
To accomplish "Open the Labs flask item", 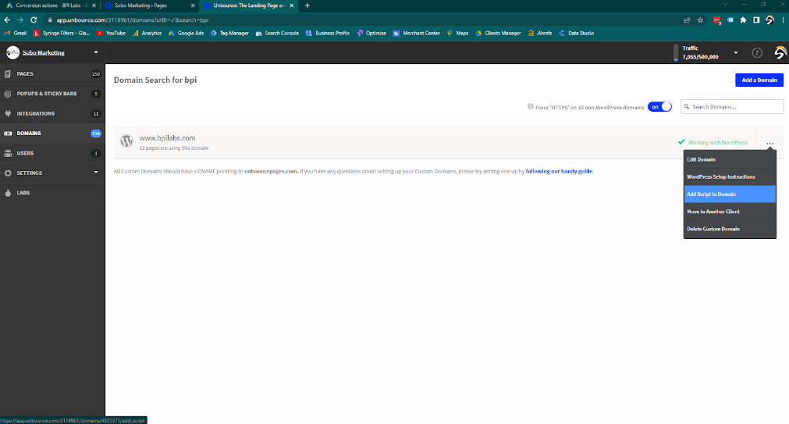I will pos(8,193).
